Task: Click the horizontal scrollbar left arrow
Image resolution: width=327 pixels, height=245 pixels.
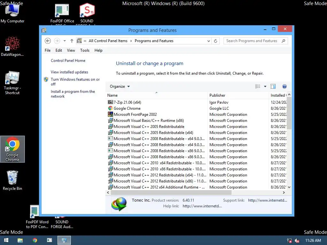Action: click(108, 192)
